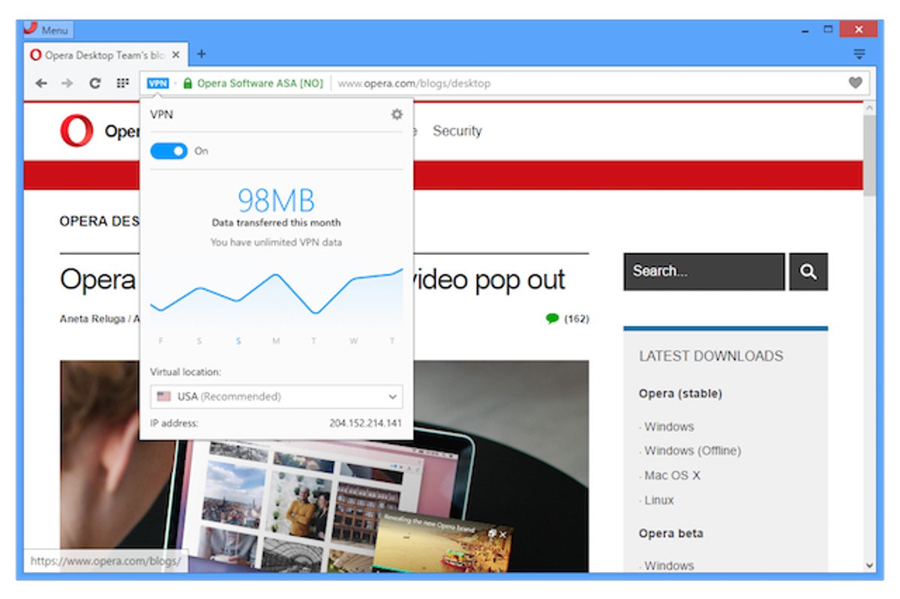Click the VPN badge in address bar
The width and height of the screenshot is (900, 599).
pyautogui.click(x=157, y=83)
